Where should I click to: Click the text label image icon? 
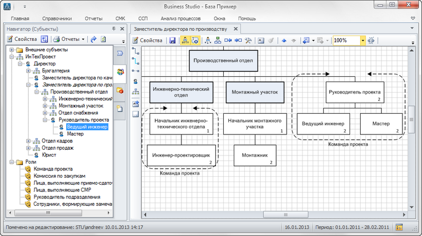(x=261, y=40)
